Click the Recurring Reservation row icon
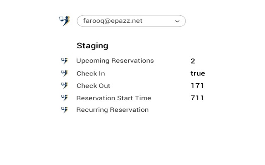Image resolution: width=265 pixels, height=165 pixels. tap(64, 110)
